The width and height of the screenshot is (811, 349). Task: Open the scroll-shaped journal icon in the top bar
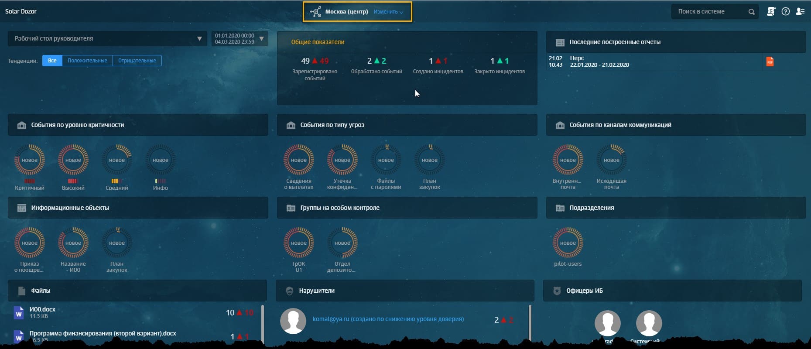771,12
